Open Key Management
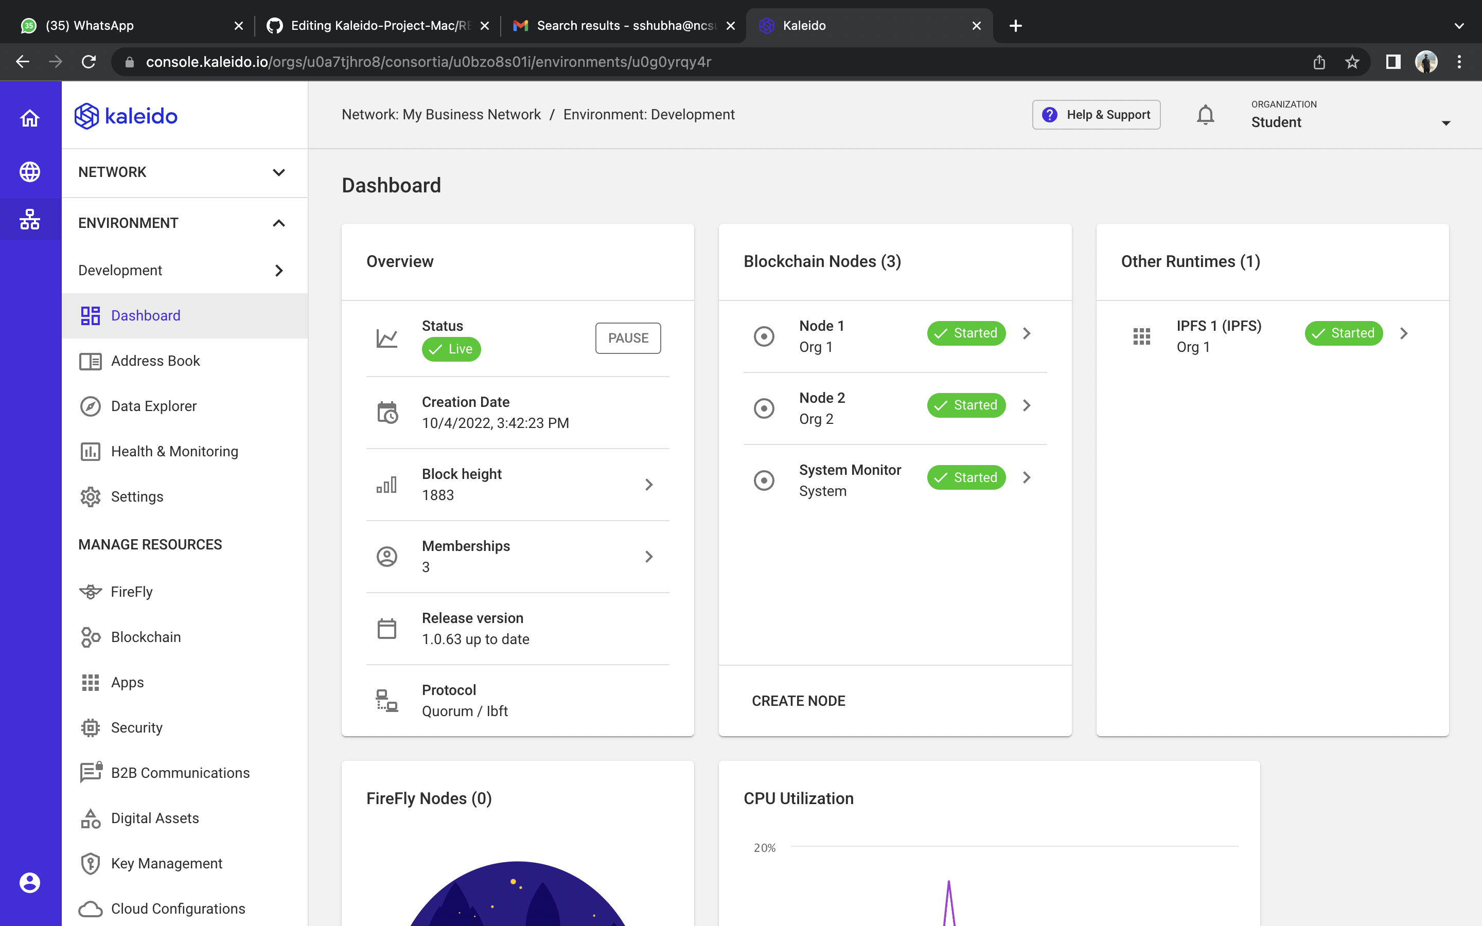The image size is (1482, 926). pos(185,864)
